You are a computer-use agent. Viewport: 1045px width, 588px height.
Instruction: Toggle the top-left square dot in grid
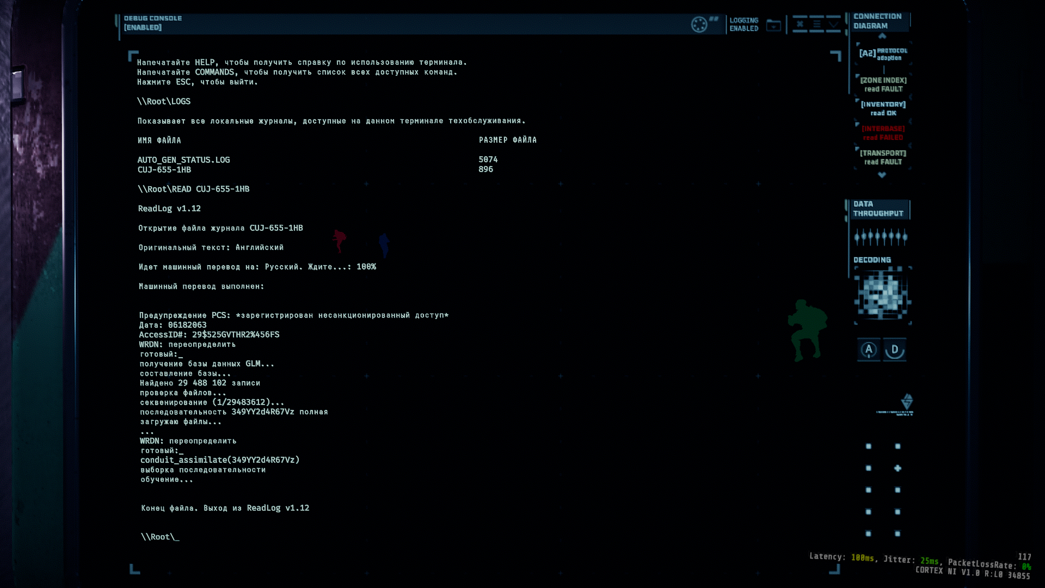pyautogui.click(x=869, y=446)
